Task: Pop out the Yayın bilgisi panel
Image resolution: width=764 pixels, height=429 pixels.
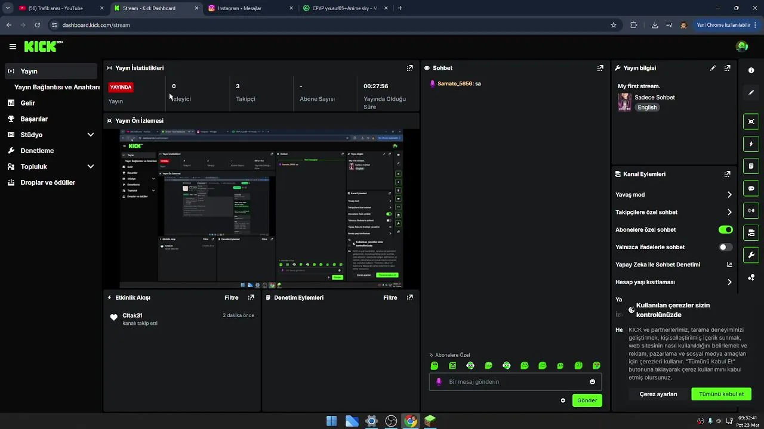Action: point(727,68)
